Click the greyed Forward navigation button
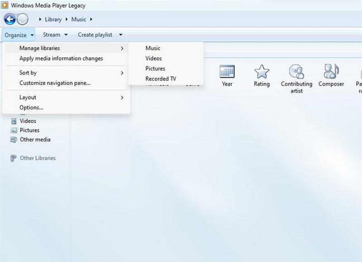The image size is (362, 262). [23, 19]
